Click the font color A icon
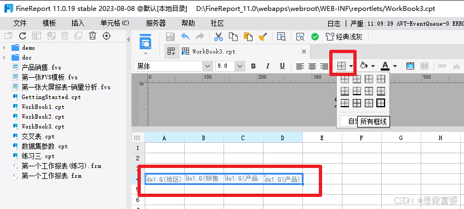464x209 pixels. (385, 66)
